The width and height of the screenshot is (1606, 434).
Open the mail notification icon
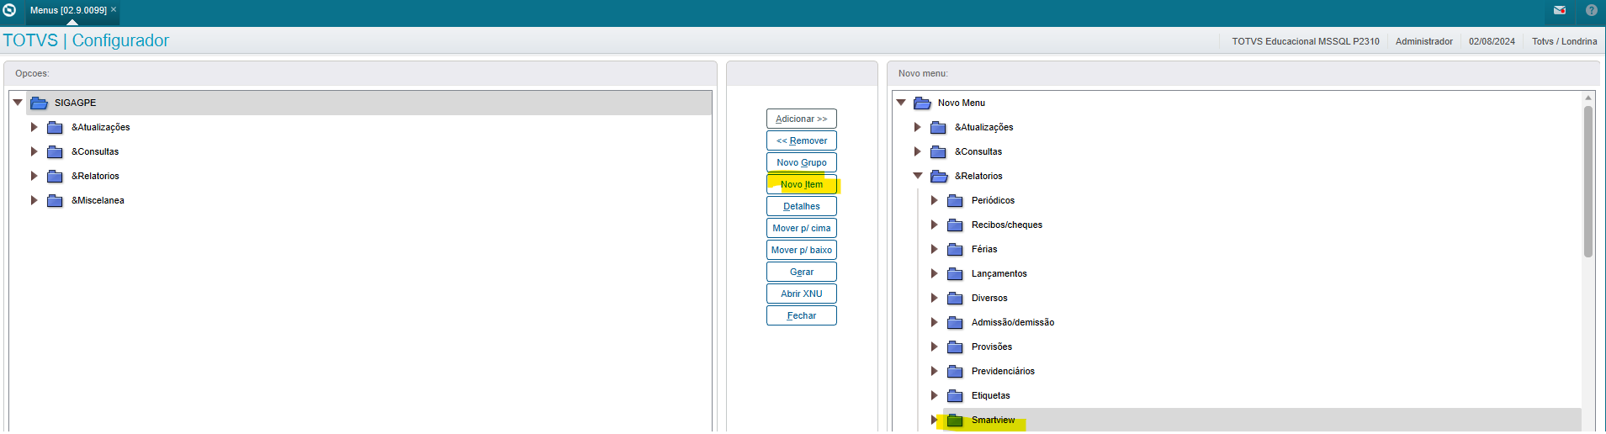[1560, 10]
